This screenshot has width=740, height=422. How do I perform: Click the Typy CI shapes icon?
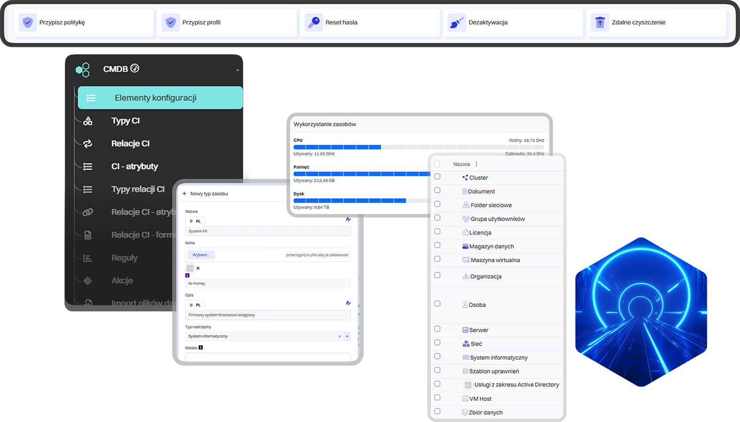[88, 121]
